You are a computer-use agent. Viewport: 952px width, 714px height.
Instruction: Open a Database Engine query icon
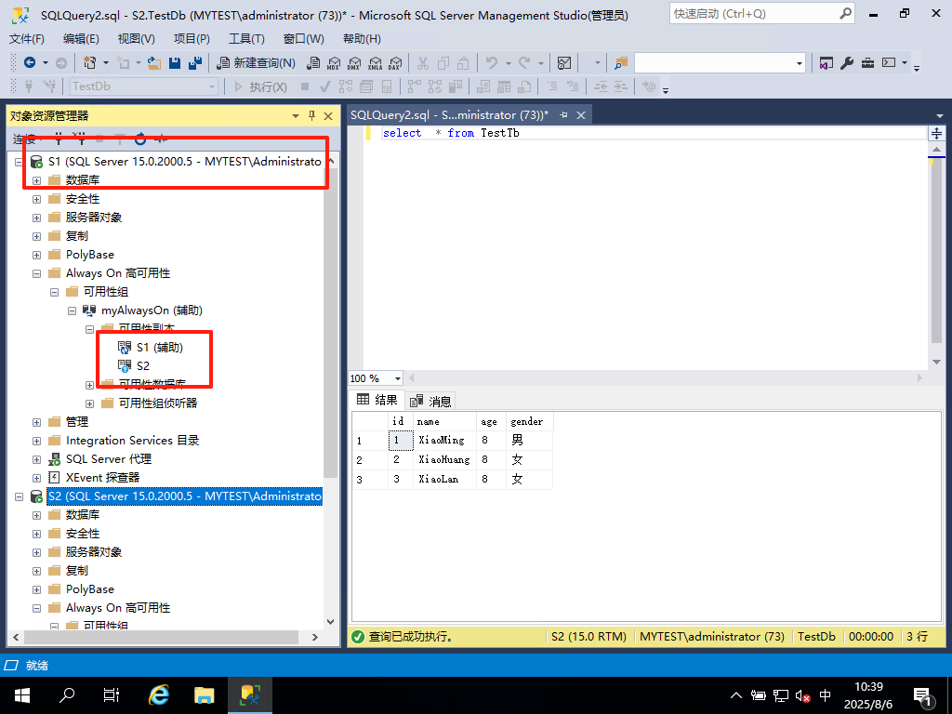click(313, 62)
